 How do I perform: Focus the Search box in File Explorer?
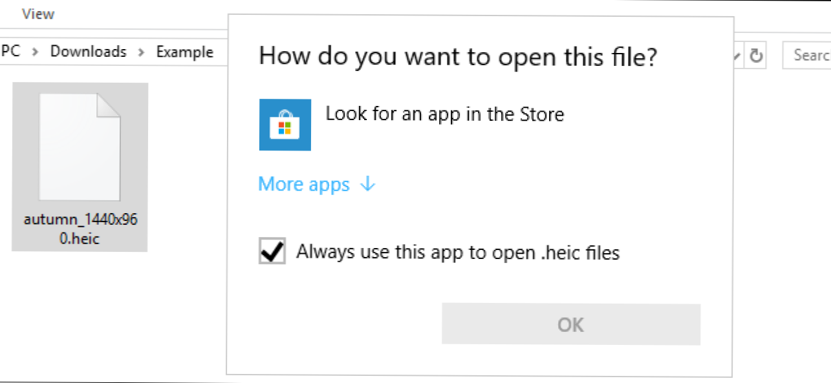point(806,56)
